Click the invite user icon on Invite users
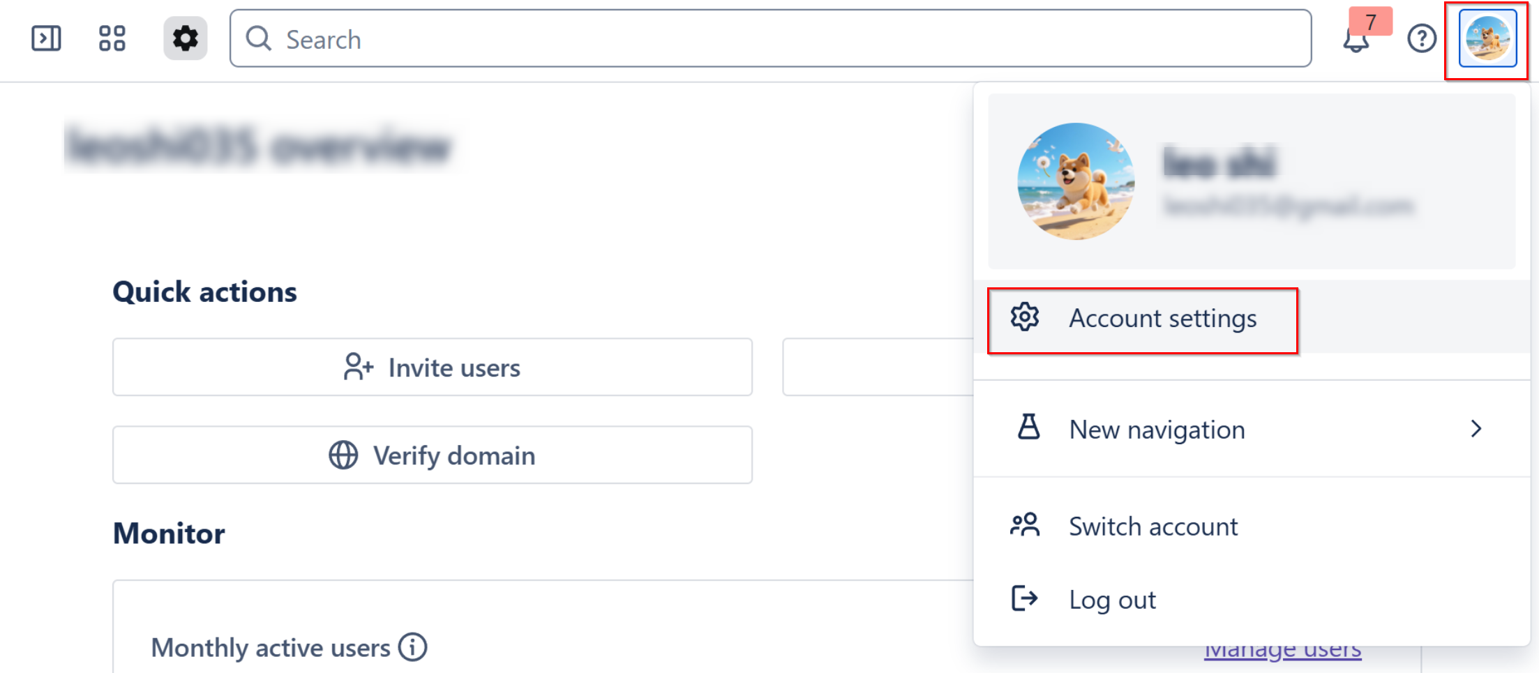Screen dimensions: 1539x673 pos(358,368)
